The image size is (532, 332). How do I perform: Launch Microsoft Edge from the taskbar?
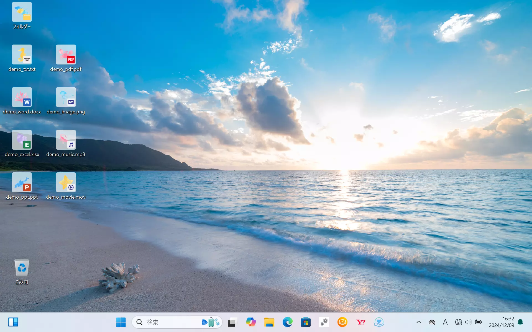point(287,322)
